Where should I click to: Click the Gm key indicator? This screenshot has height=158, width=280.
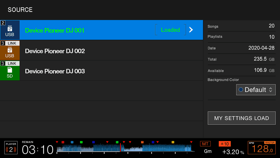coord(208,151)
